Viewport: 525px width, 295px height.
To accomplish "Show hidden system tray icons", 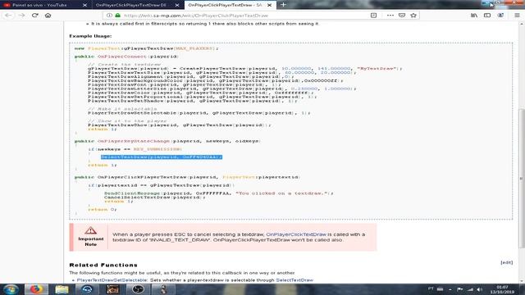I will click(x=450, y=289).
